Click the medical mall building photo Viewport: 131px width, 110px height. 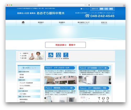[x=61, y=80]
